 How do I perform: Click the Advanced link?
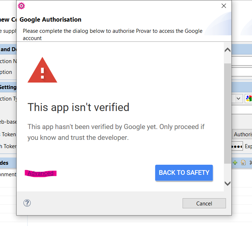tap(40, 173)
